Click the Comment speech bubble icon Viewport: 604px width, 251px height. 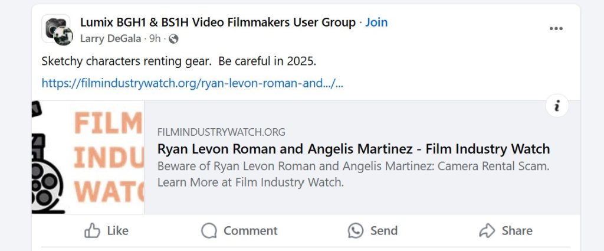(209, 230)
